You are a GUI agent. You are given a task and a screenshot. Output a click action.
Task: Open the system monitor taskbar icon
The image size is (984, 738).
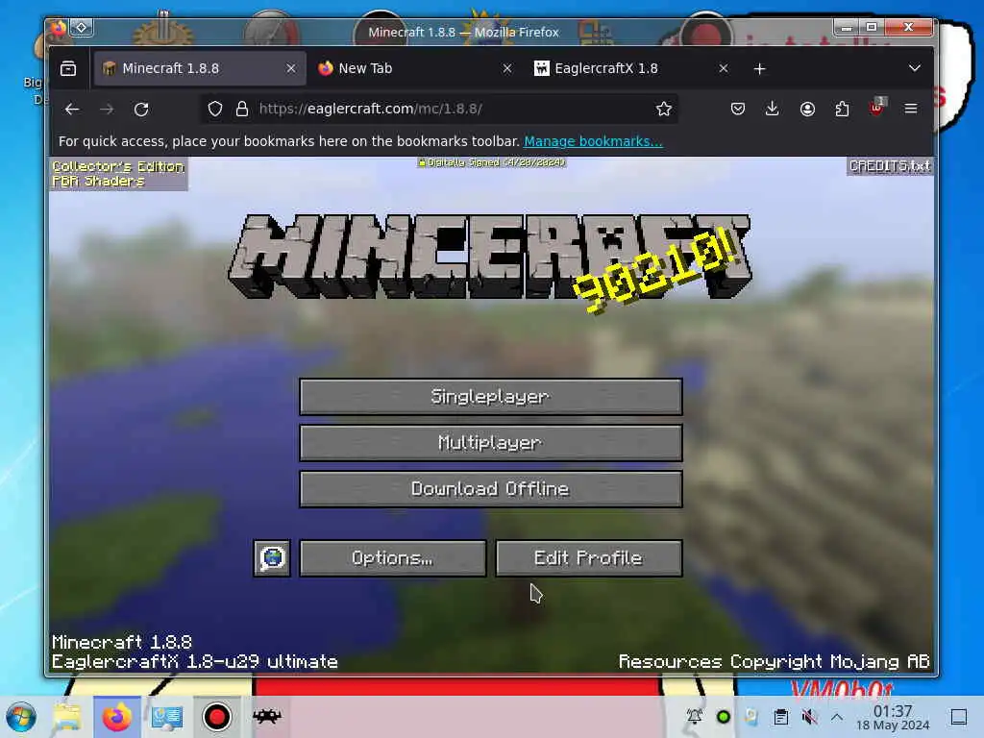coord(166,717)
